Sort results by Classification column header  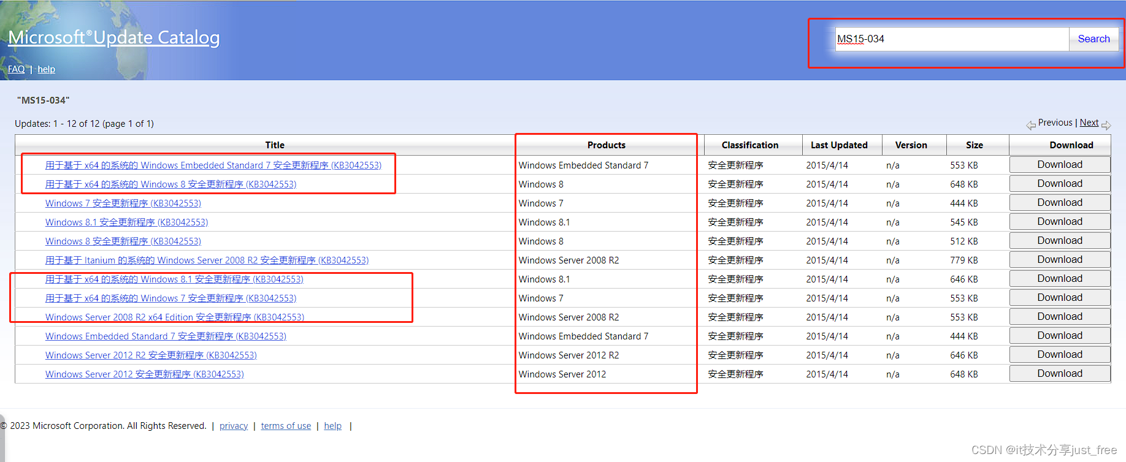click(x=750, y=145)
